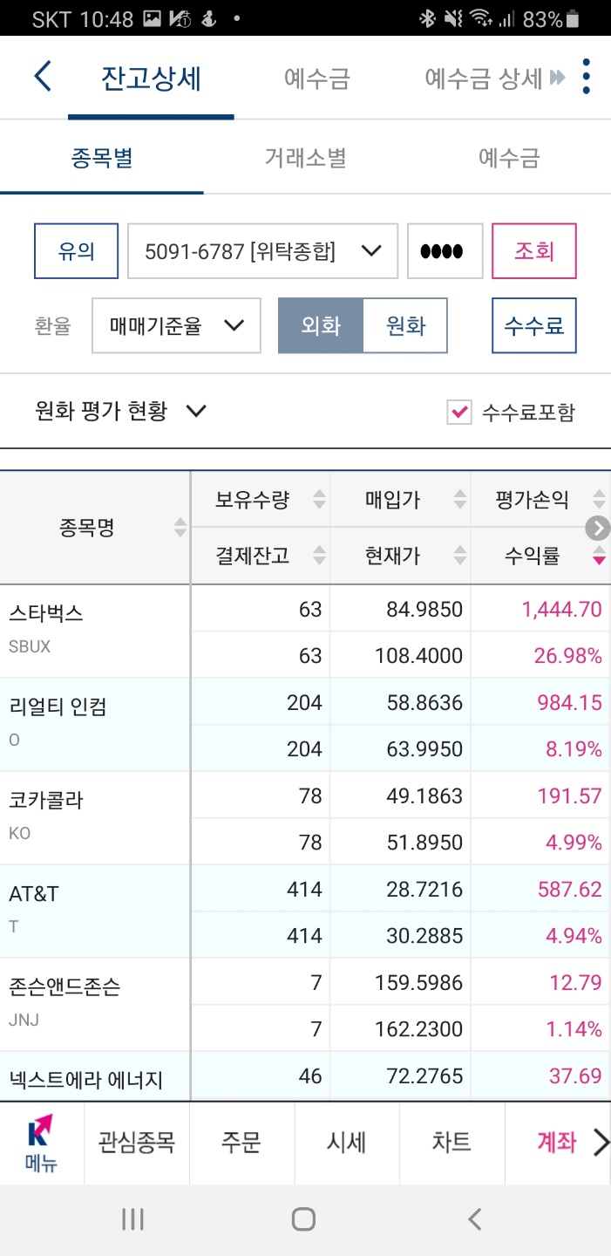
Task: Open 시세 in bottom bar
Action: click(347, 1143)
